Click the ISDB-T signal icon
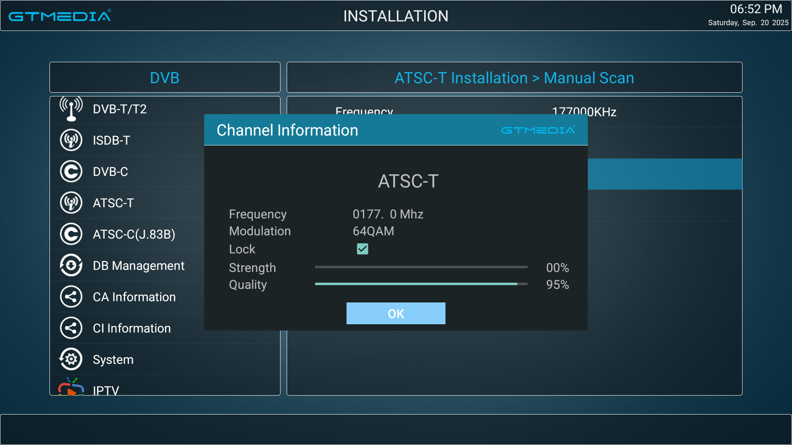Screen dimensions: 792x445 (71, 140)
